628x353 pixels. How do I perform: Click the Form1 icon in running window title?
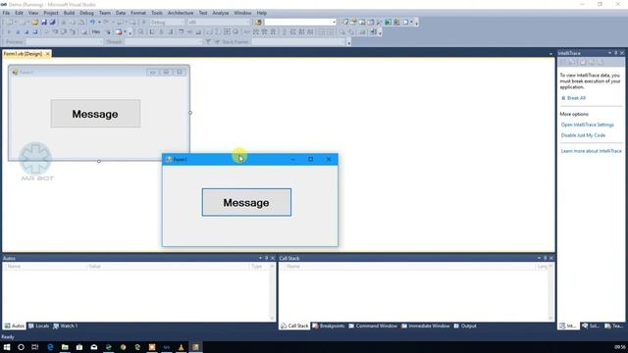tap(169, 159)
